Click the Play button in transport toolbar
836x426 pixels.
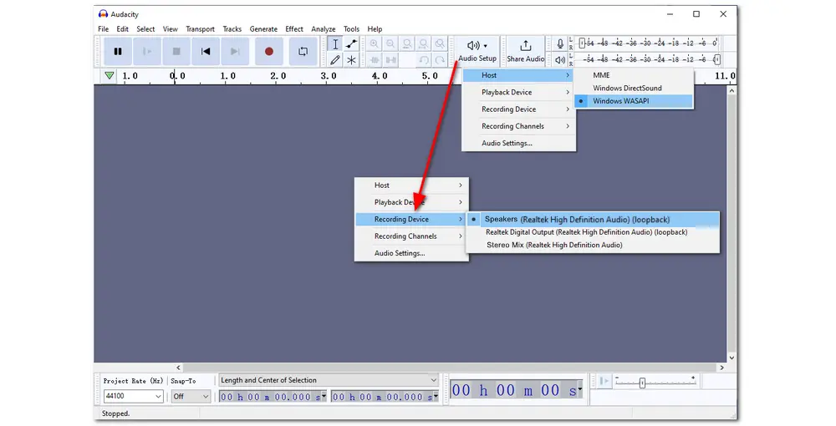(x=147, y=52)
